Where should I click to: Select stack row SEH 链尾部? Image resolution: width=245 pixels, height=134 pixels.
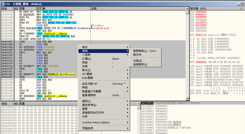pos(193,122)
